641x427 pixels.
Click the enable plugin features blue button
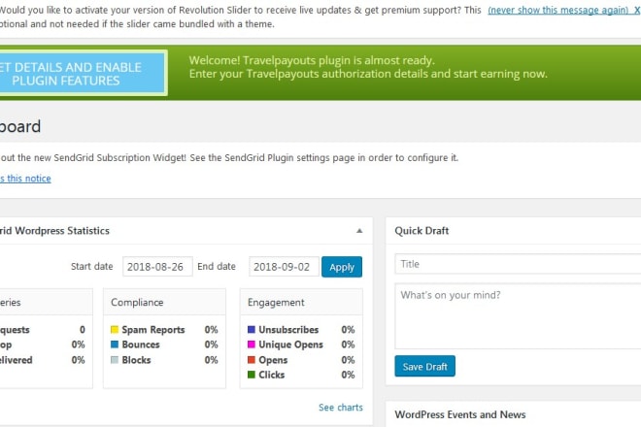click(83, 73)
